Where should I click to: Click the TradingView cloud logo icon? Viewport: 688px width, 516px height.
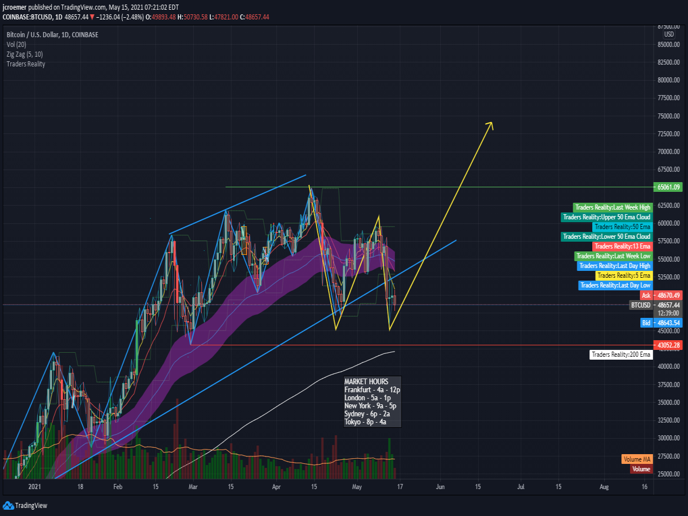(x=8, y=505)
